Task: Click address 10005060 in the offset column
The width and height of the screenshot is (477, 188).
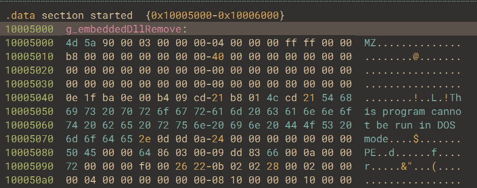Action: coord(29,125)
